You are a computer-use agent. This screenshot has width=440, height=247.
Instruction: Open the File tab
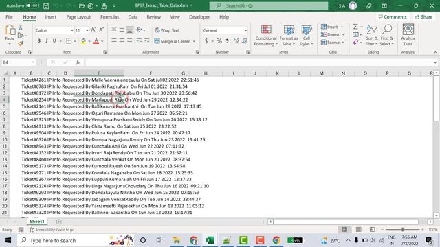click(x=9, y=17)
